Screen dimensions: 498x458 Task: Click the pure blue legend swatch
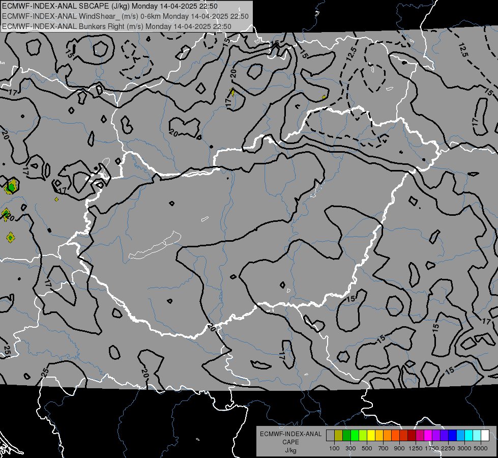pyautogui.click(x=453, y=435)
